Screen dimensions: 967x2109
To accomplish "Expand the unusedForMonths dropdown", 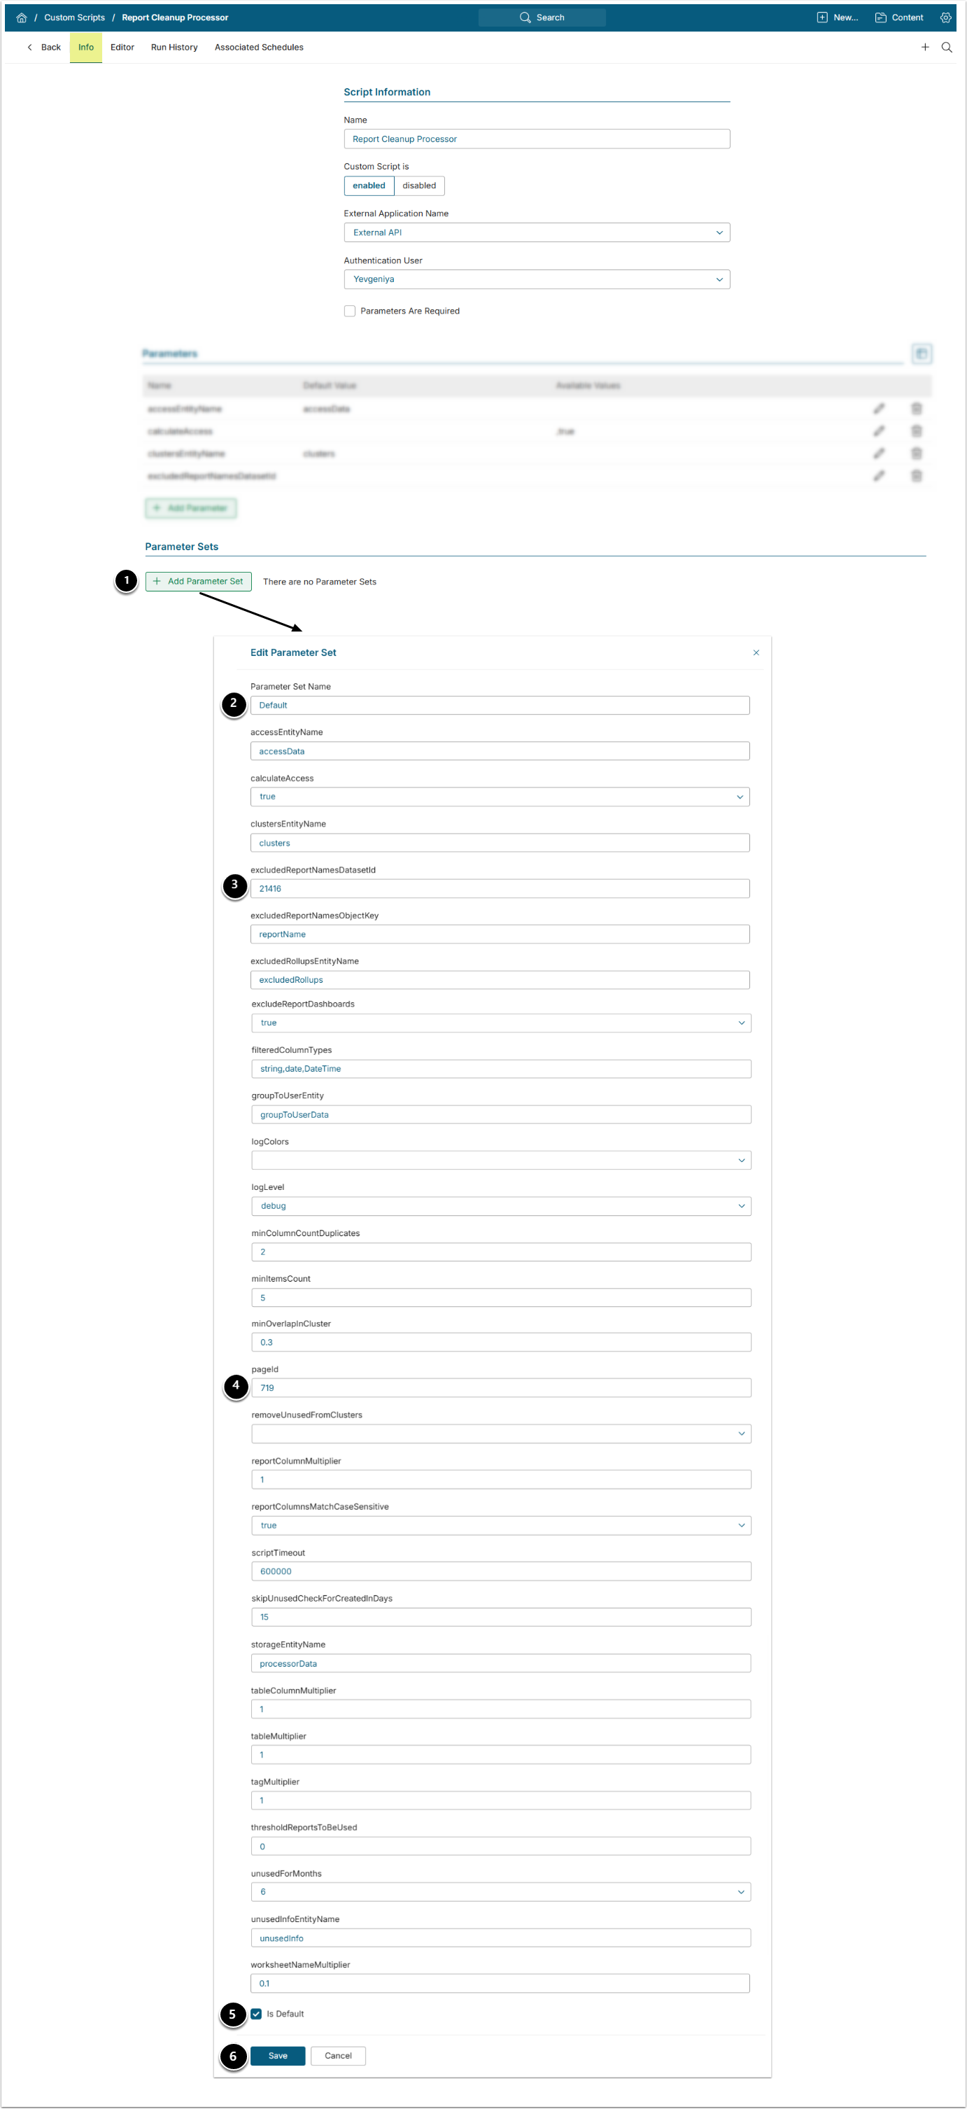I will point(500,1891).
